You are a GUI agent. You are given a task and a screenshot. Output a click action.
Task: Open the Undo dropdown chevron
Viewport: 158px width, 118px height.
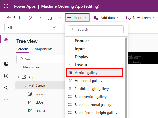[40, 18]
